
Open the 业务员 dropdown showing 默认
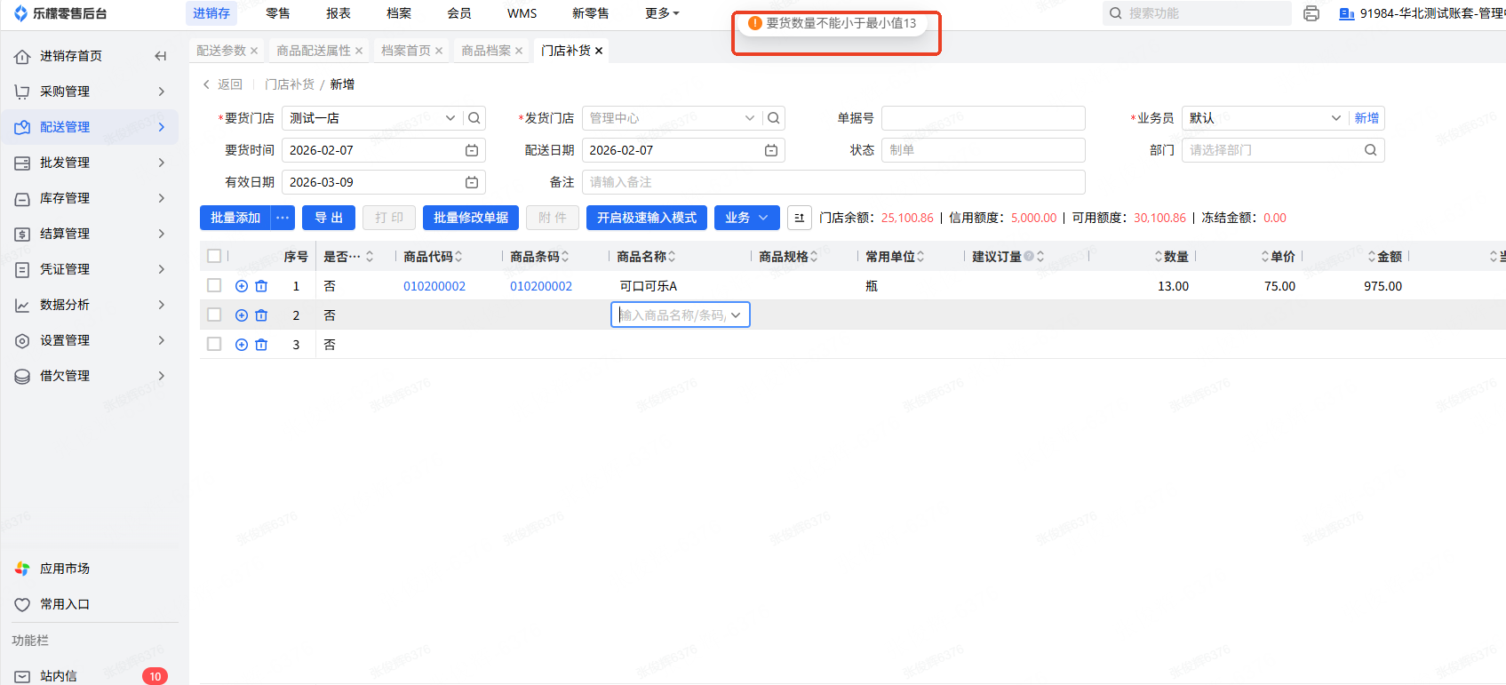[1264, 118]
